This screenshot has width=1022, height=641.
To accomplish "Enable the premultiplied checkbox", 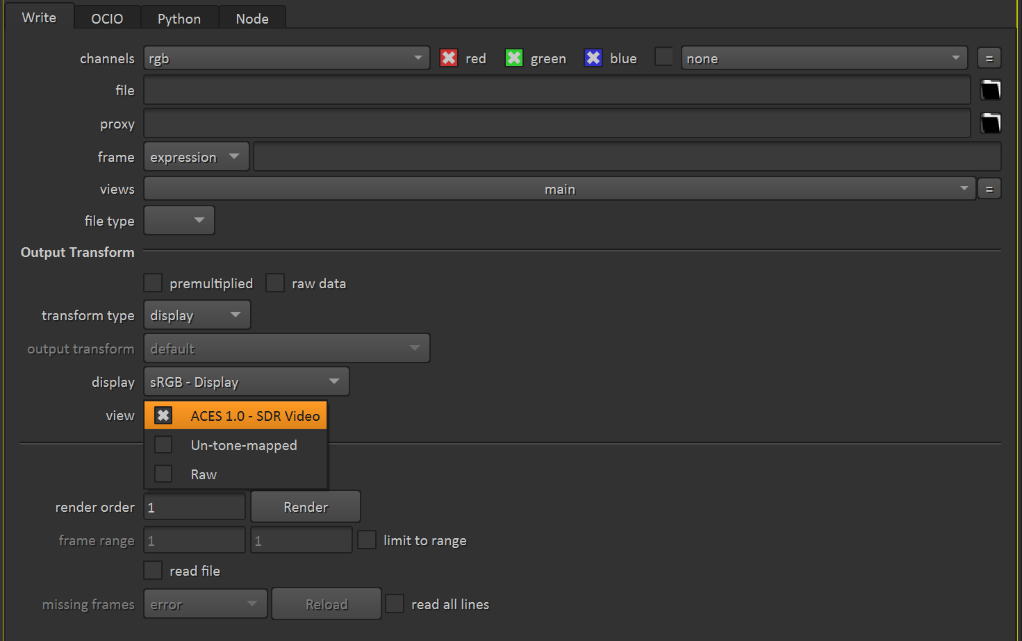I will click(x=153, y=283).
